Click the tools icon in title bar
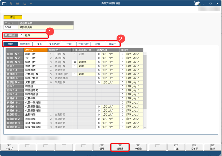The image size is (222, 156). click(x=25, y=4)
